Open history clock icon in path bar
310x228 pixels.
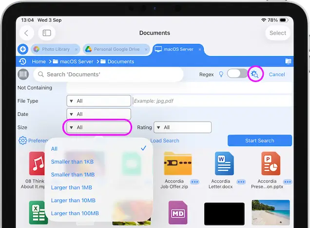pyautogui.click(x=22, y=62)
